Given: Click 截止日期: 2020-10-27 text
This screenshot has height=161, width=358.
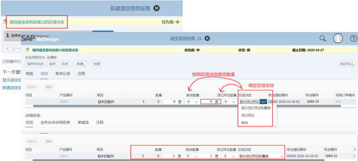Looking at the screenshot, I should click(308, 50).
